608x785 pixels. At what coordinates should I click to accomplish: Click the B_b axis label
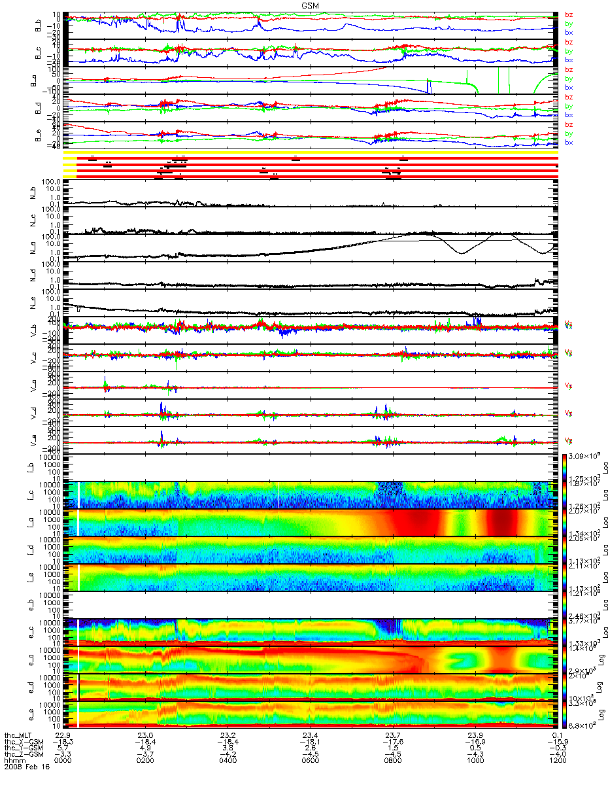(x=39, y=24)
